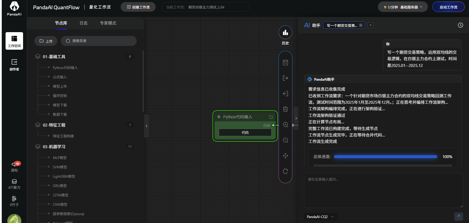Switch to the 专家模式 tab
This screenshot has height=223, width=469.
108,23
